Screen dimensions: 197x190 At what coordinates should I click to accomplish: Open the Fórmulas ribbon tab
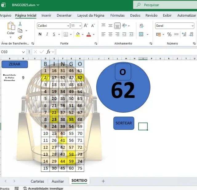click(118, 15)
